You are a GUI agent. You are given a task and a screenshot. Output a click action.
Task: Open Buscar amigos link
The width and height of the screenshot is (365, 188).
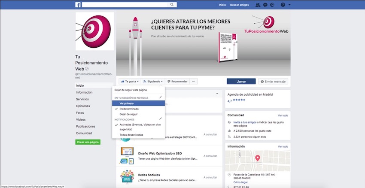tap(239, 5)
